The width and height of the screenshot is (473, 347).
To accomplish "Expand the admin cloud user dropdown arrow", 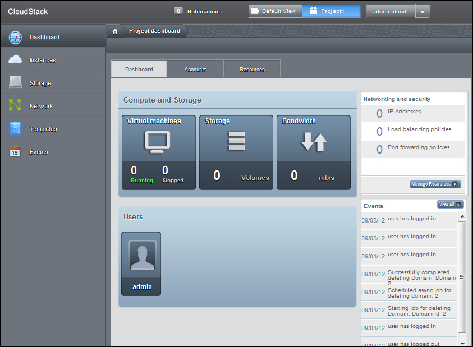I will click(423, 12).
